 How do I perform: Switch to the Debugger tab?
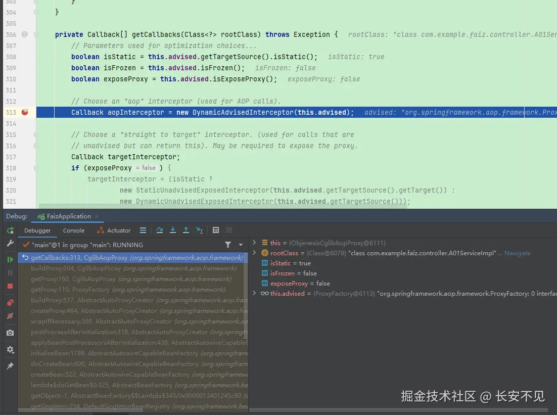(37, 230)
